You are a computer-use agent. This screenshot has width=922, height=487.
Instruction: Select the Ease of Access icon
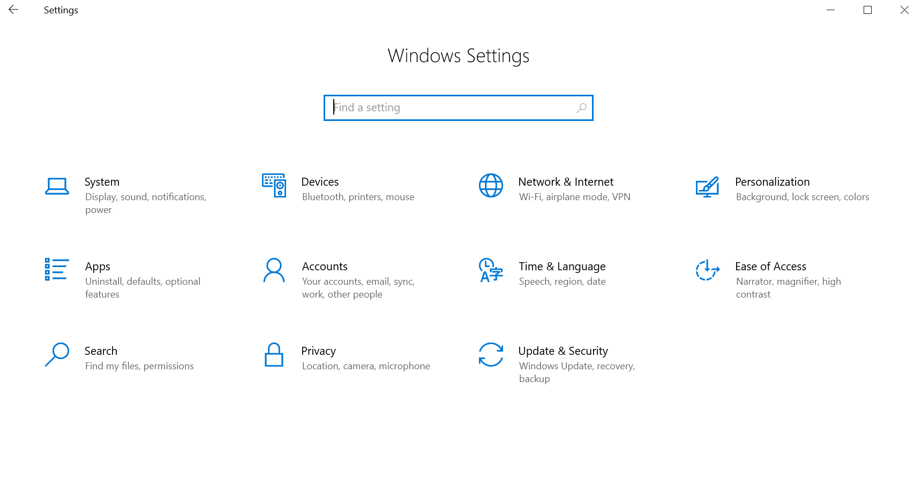707,270
